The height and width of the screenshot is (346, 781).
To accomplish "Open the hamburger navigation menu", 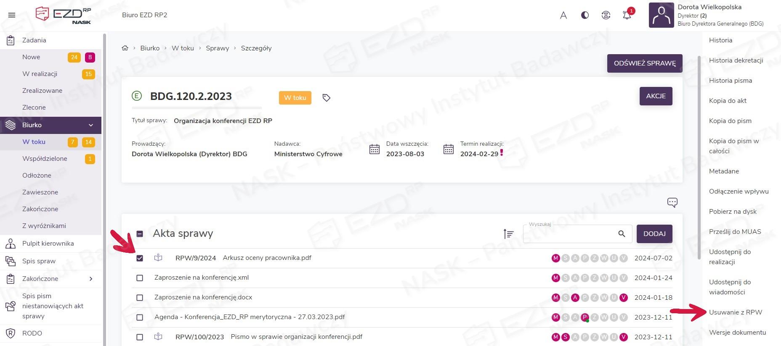I will pos(12,15).
